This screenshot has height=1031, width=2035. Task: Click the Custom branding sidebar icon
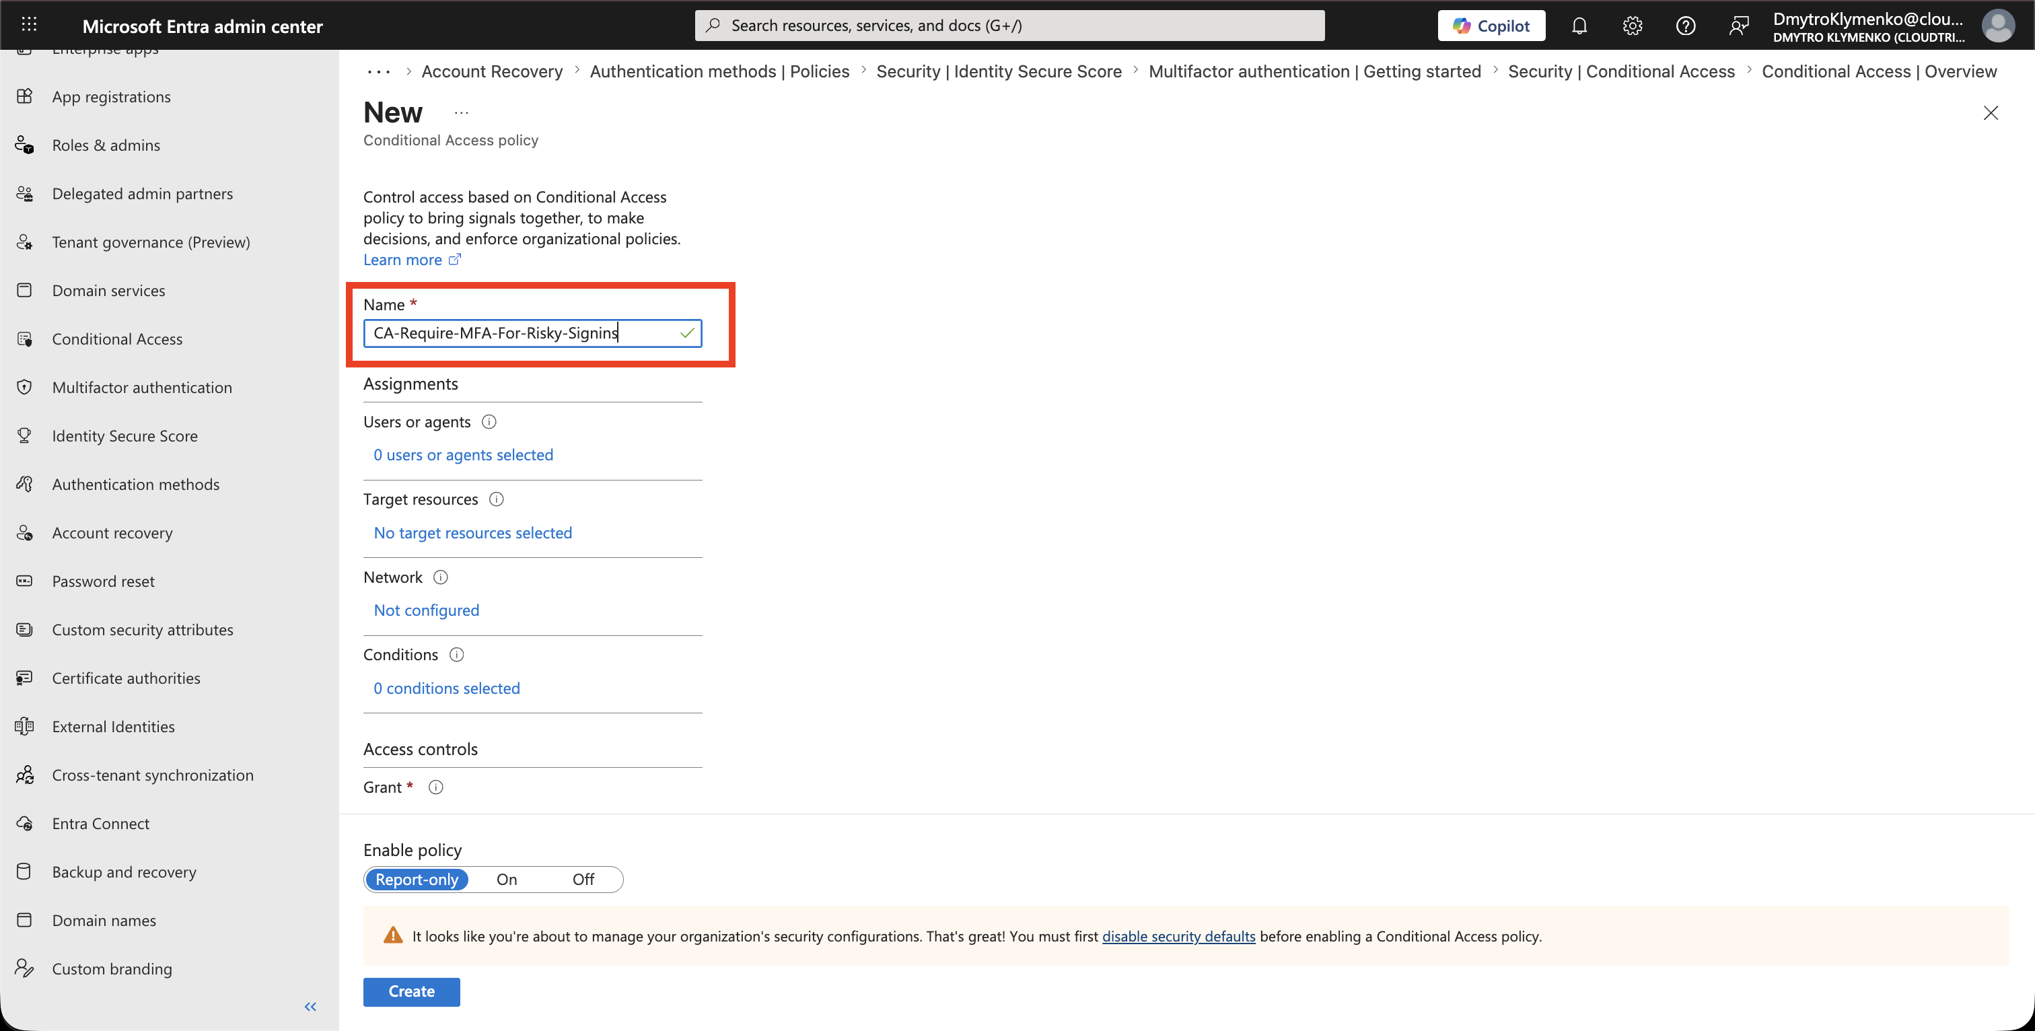[x=24, y=968]
